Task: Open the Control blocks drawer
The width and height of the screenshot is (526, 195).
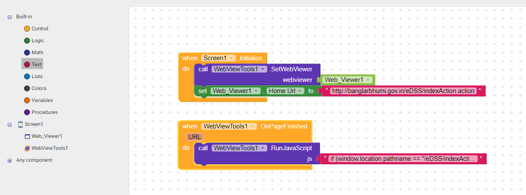Action: 36,29
